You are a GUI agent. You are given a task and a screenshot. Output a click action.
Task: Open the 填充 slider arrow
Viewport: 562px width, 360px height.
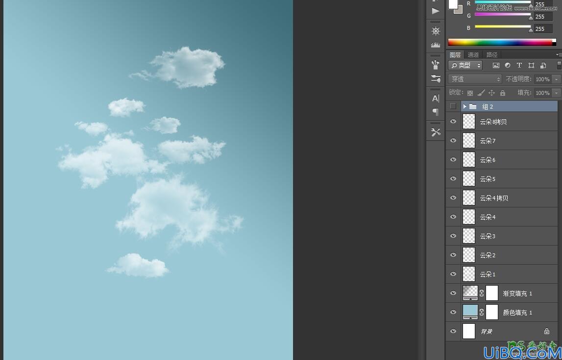(556, 92)
